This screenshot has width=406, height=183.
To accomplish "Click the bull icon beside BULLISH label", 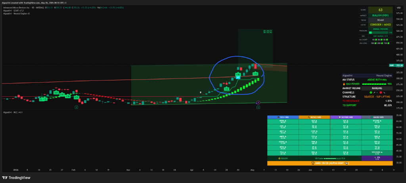I will tap(279, 158).
